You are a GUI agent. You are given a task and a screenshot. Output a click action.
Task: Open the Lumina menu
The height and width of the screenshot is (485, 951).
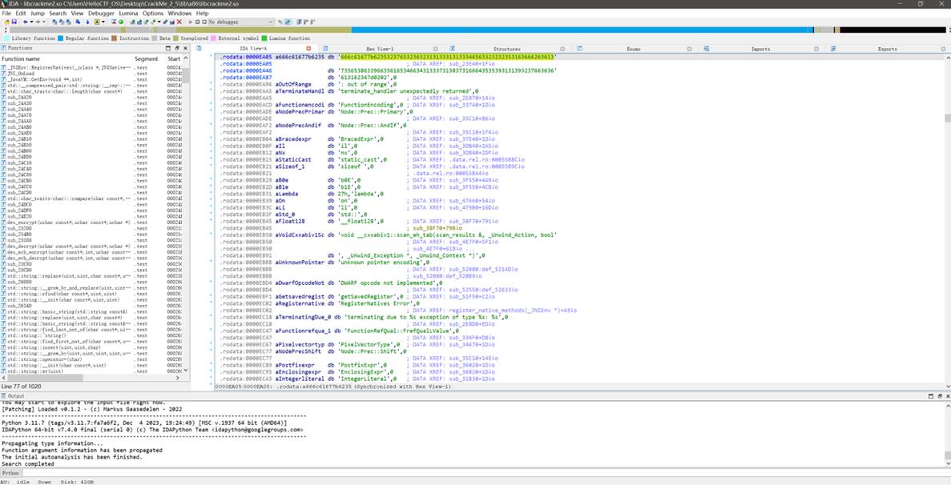point(128,13)
